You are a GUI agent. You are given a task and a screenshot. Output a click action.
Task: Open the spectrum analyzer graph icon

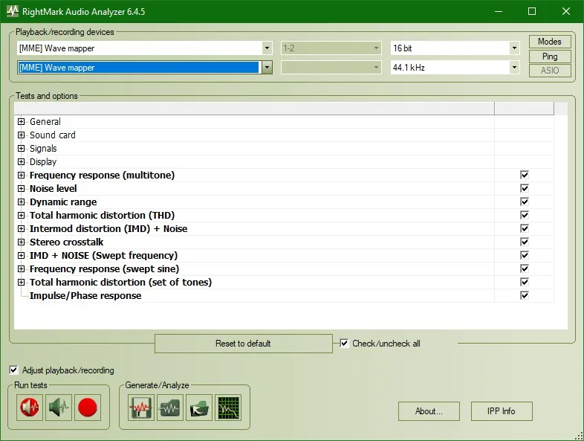point(228,408)
